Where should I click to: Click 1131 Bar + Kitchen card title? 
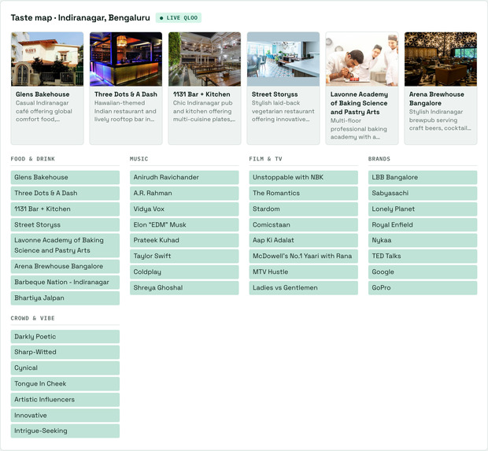(x=201, y=94)
